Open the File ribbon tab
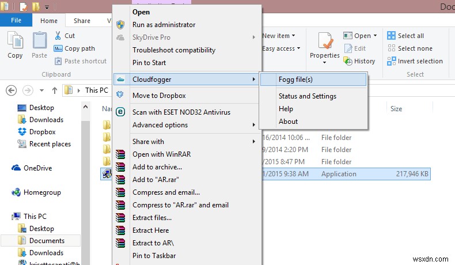This screenshot has width=455, height=265. coord(16,20)
